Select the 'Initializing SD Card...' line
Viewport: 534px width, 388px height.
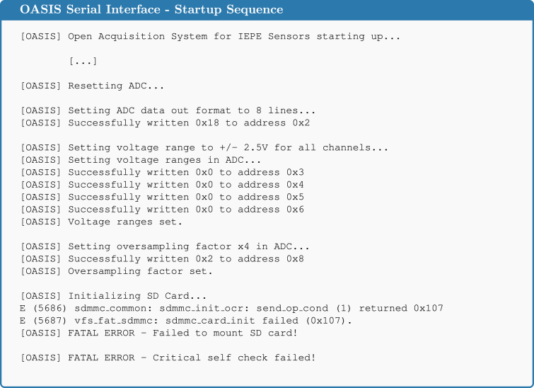[113, 296]
